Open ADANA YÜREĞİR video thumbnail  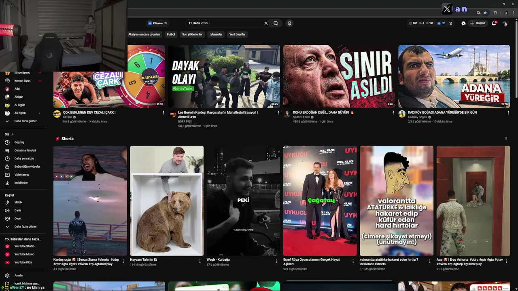pos(454,76)
